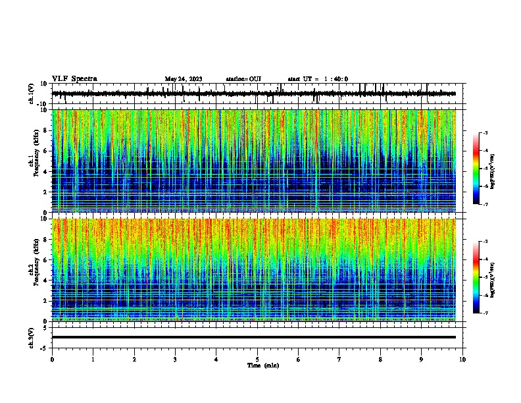The width and height of the screenshot is (521, 403).
Task: Click the "station=OUI" label
Action: [x=243, y=79]
